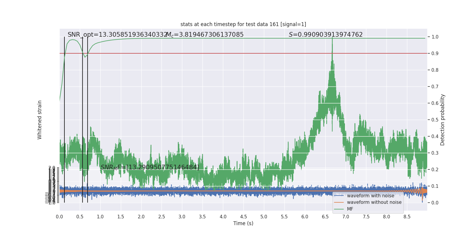Click the matched-filter peak near 6.7 seconds
This screenshot has height=237, width=475.
(x=332, y=39)
